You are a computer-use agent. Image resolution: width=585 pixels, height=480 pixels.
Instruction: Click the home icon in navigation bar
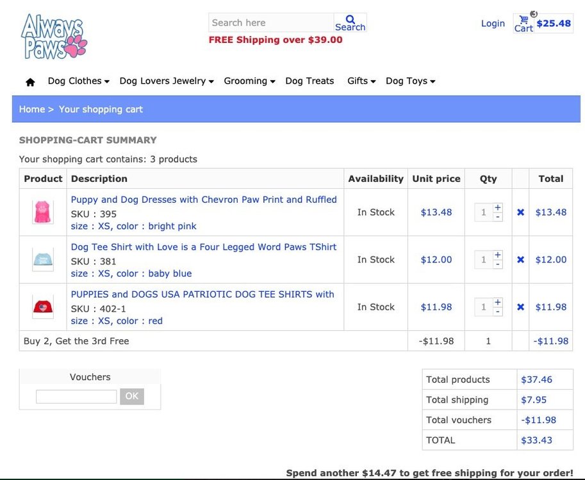click(30, 82)
